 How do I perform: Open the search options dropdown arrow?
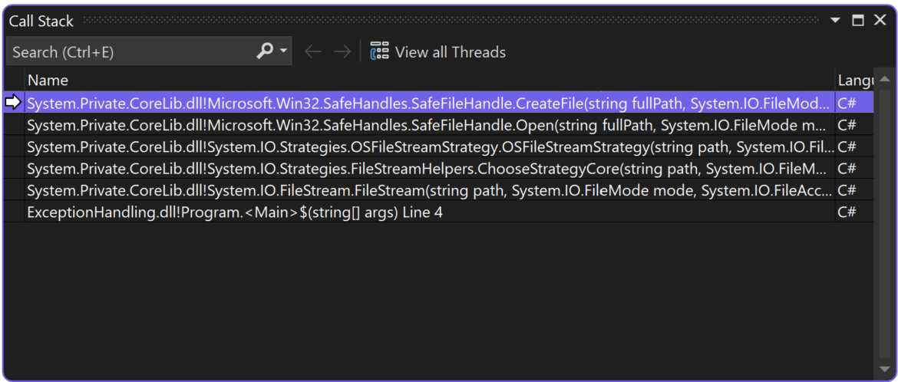284,51
